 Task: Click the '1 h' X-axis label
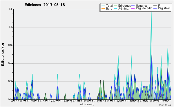[x=20, y=101]
